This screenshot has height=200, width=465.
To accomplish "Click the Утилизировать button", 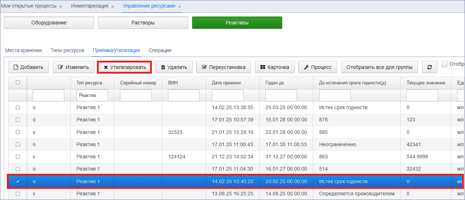I will 125,67.
